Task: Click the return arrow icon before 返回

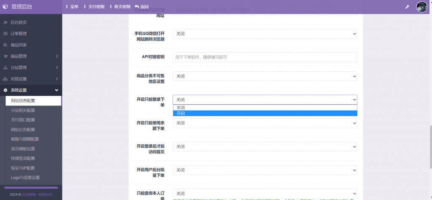Action: [x=137, y=7]
